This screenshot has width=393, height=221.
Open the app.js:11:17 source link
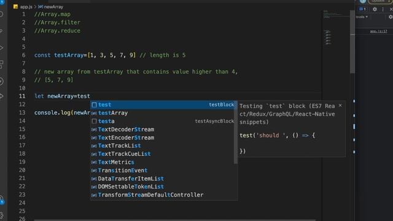click(378, 31)
